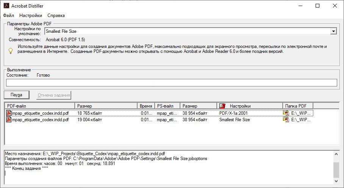The width and height of the screenshot is (344, 188).
Task: Click the E:\_WIP... folder path in the PDF/X-1a:2001 row
Action: [x=301, y=113]
